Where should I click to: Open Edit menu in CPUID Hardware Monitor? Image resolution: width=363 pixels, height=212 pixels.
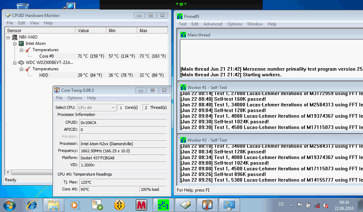tap(22, 23)
